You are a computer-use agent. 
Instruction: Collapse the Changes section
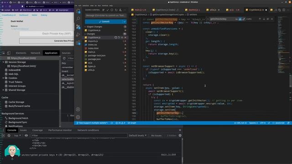[85, 34]
